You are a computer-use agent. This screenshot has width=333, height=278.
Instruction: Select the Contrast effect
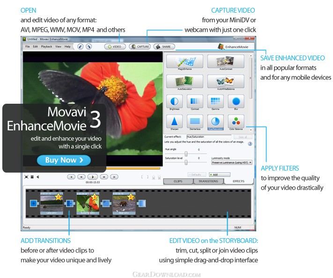pyautogui.click(x=195, y=101)
